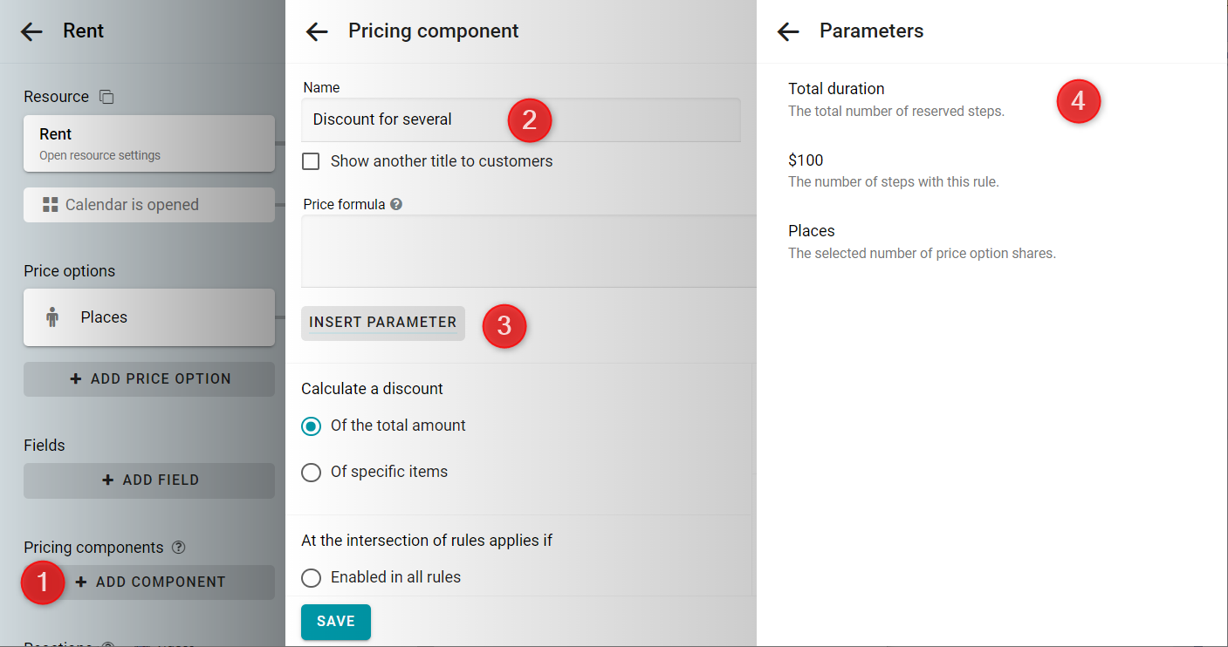Open Price formula help icon
1228x647 pixels.
point(396,205)
